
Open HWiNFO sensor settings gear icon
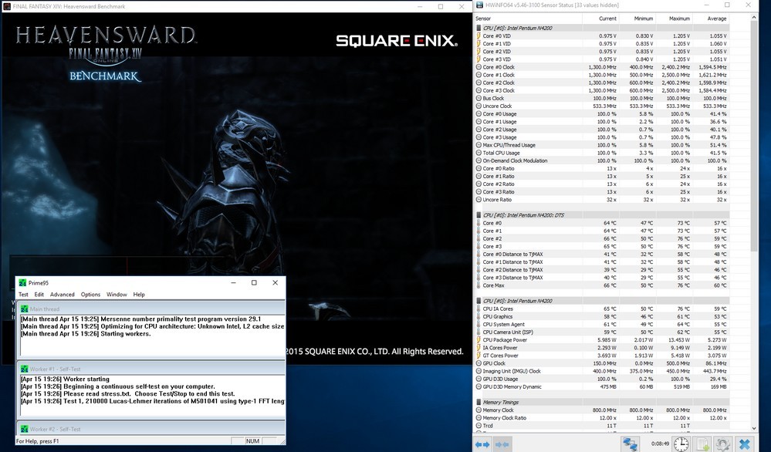[723, 444]
